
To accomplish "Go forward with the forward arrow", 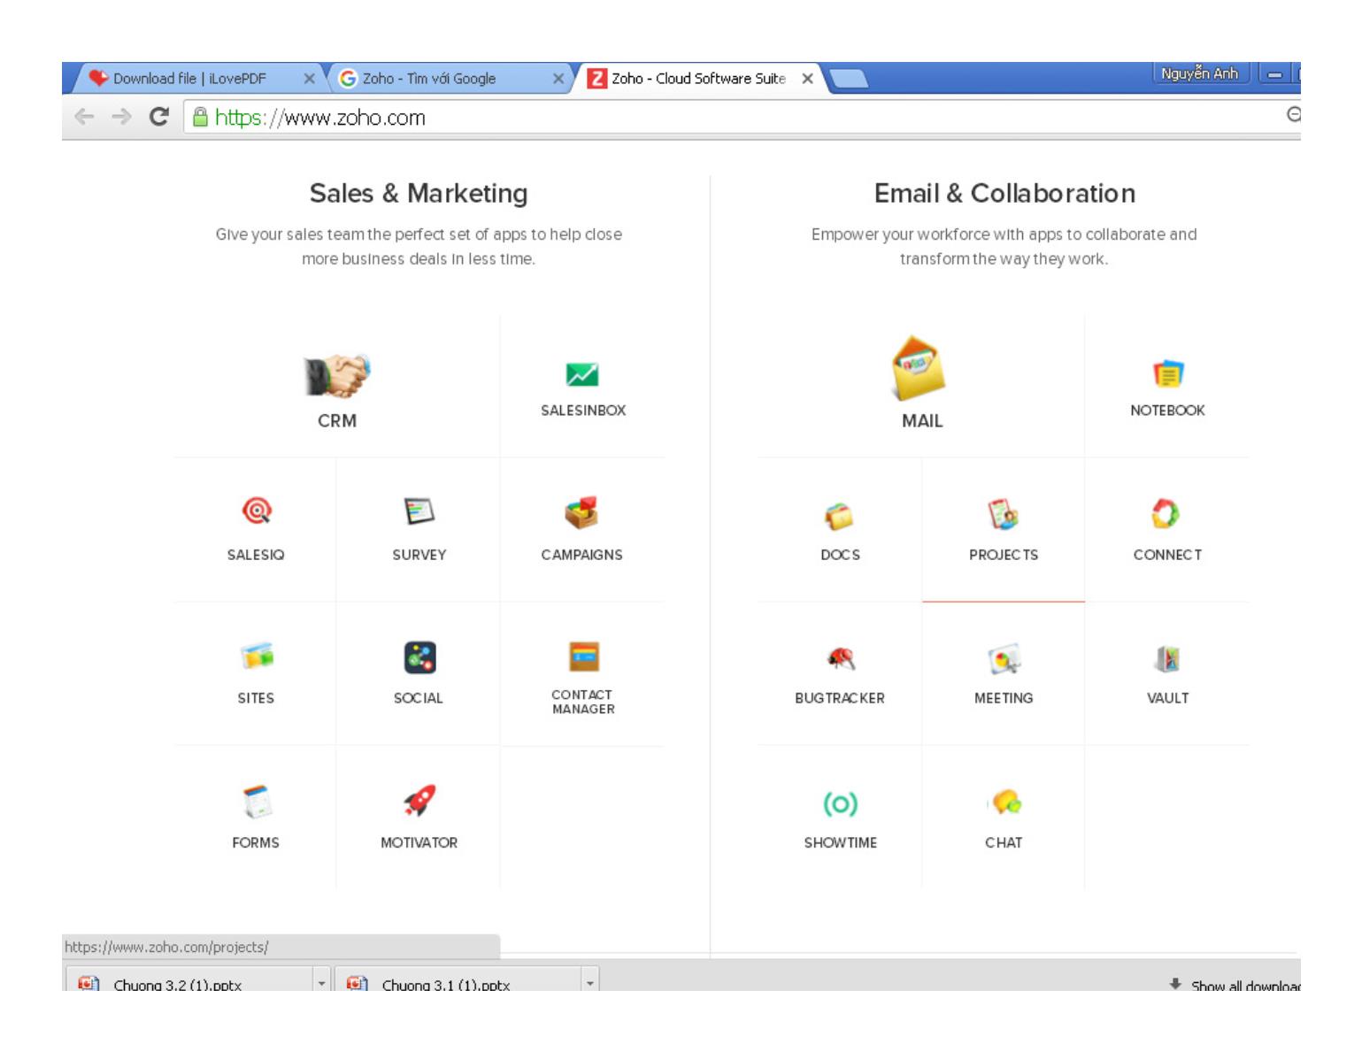I will [x=121, y=116].
